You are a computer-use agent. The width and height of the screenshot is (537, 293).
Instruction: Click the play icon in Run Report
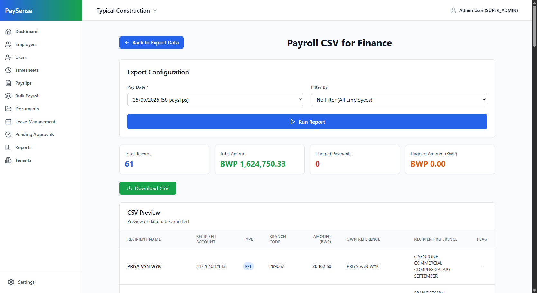[292, 122]
